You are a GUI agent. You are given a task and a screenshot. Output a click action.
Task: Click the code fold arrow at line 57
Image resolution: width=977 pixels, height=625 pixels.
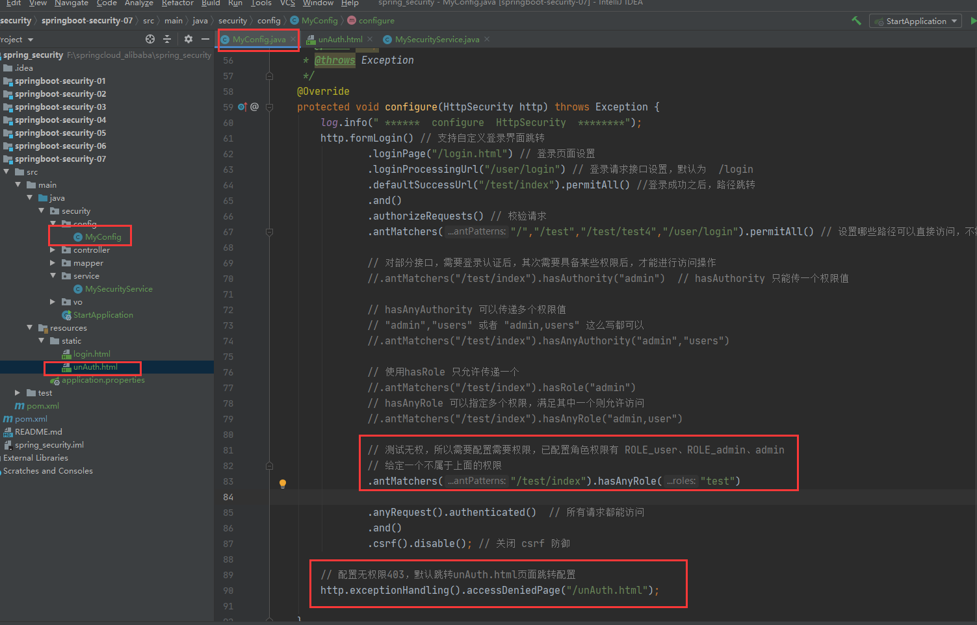coord(268,76)
